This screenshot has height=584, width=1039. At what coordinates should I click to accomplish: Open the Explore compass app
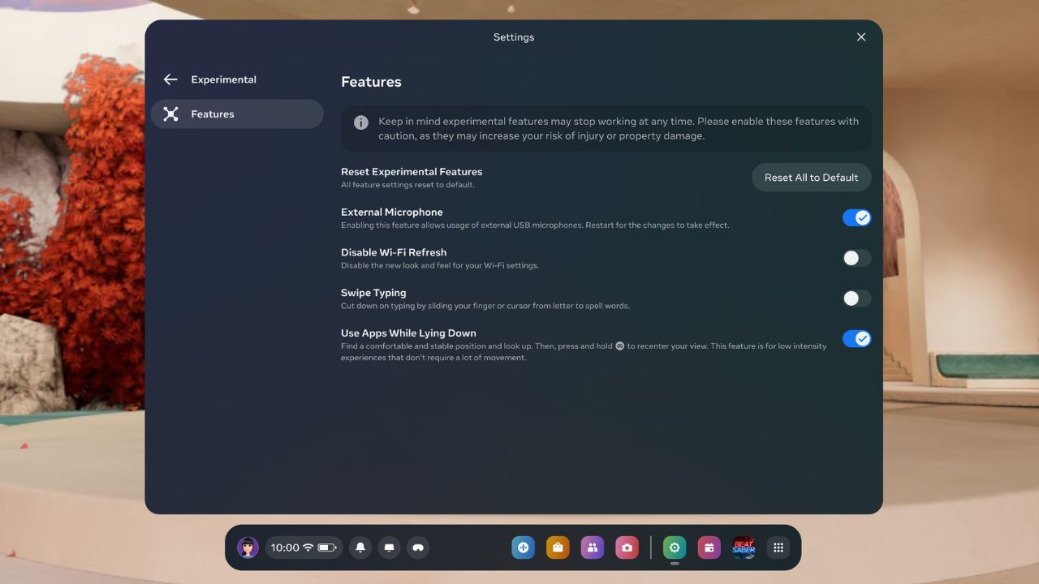click(523, 547)
